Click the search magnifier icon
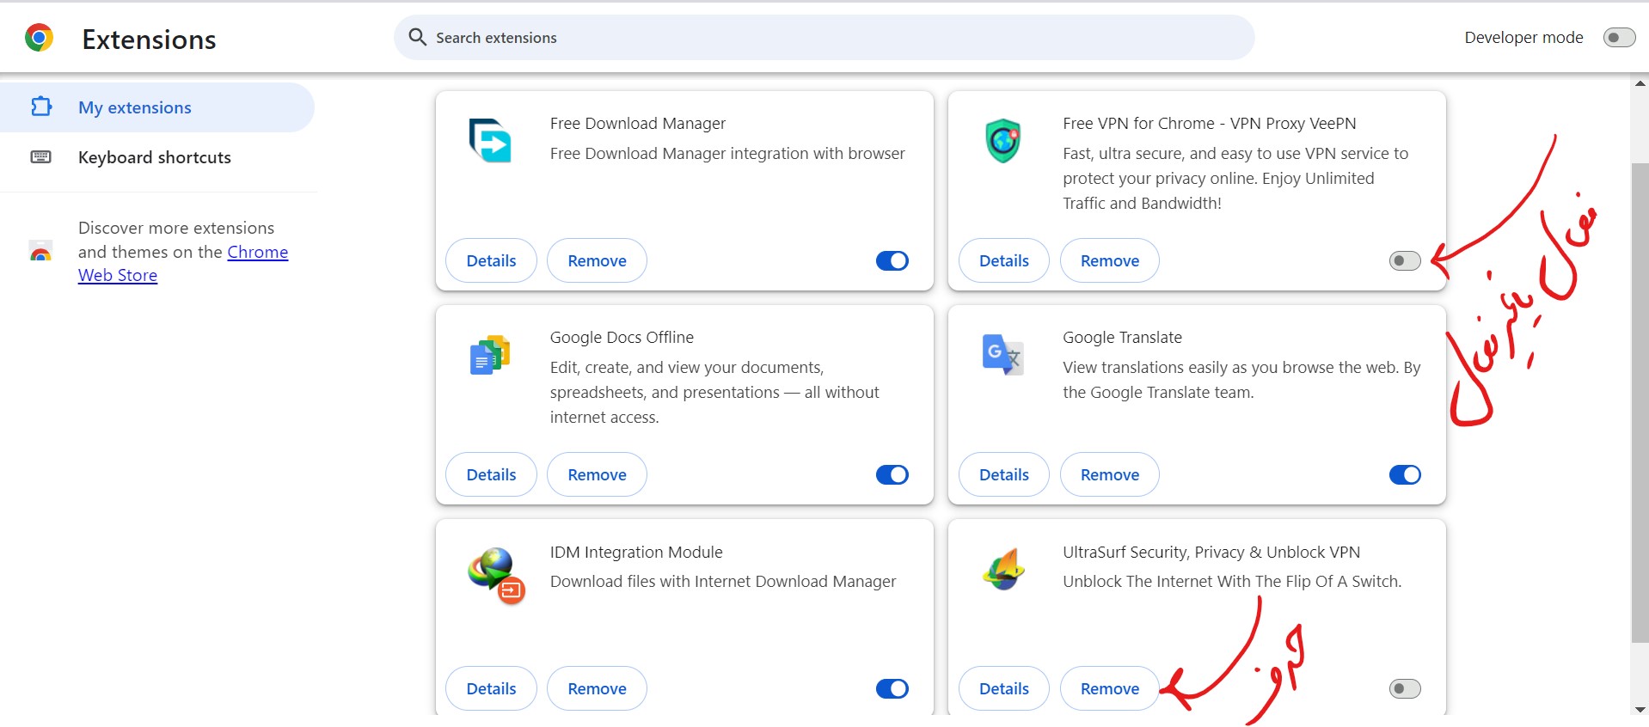1649x727 pixels. pos(418,37)
